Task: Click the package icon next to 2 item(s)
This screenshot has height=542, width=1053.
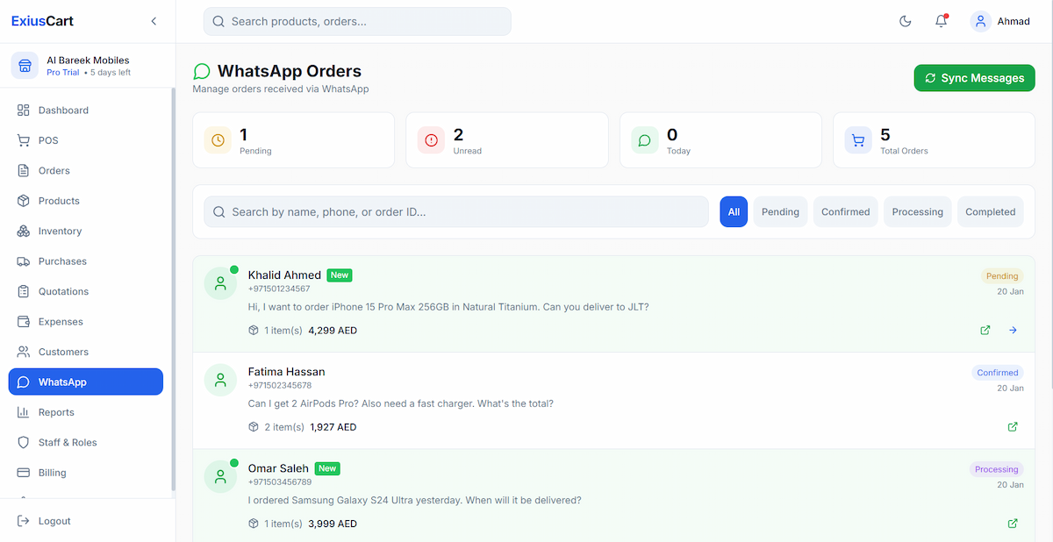Action: tap(254, 427)
